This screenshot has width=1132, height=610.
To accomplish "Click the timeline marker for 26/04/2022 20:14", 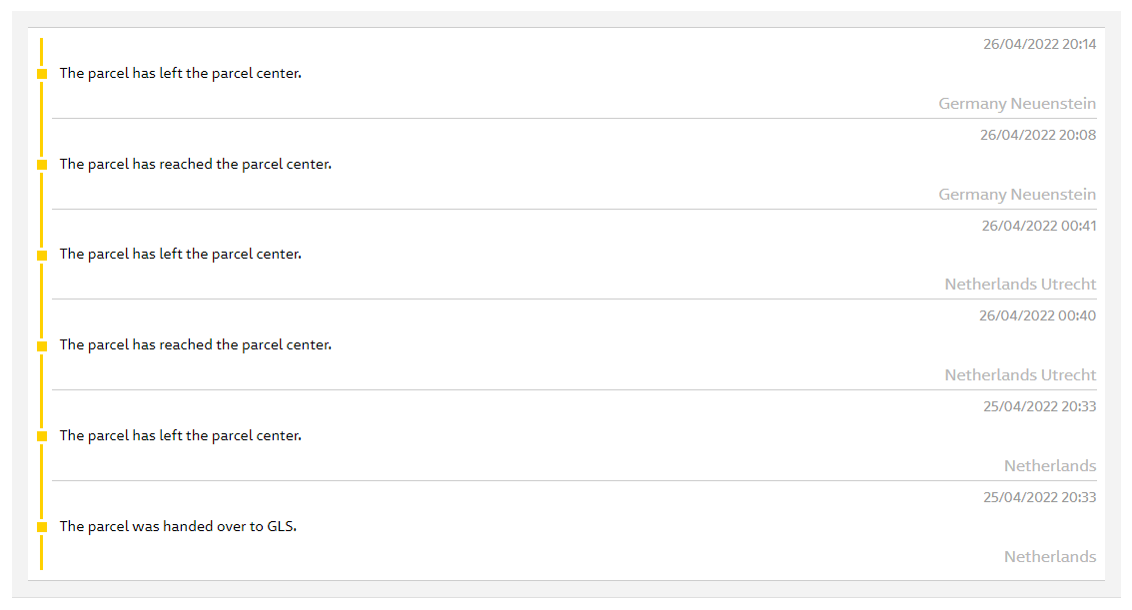I will [42, 74].
